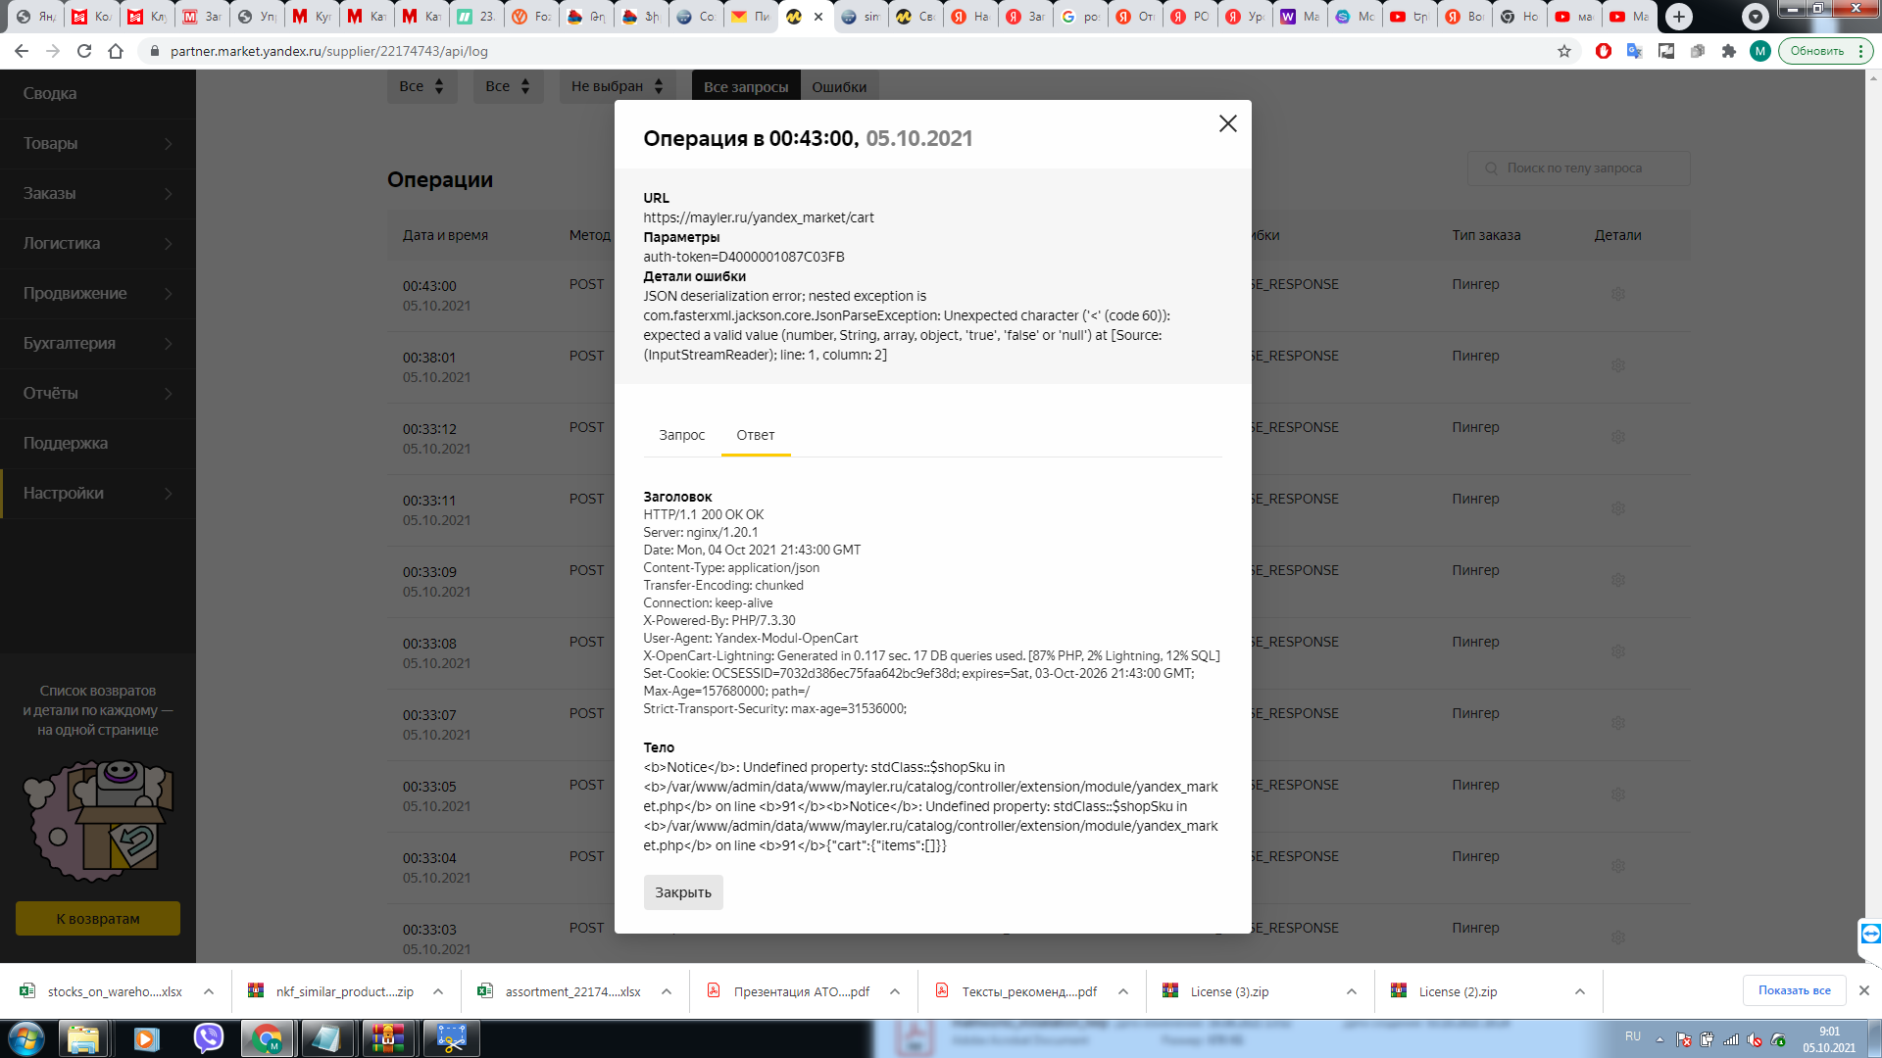Open Viber from the taskbar
1882x1058 pixels.
click(209, 1038)
